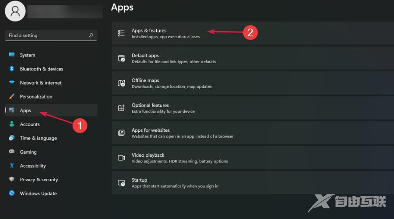Click the Apps & features list icon
Viewport: 394px width, 219px height.
[x=121, y=33]
